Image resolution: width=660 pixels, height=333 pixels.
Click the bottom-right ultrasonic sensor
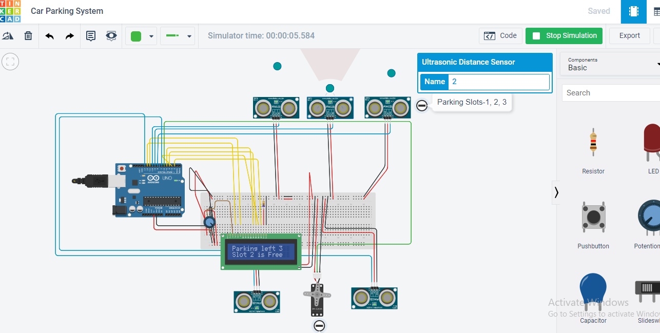coord(375,298)
